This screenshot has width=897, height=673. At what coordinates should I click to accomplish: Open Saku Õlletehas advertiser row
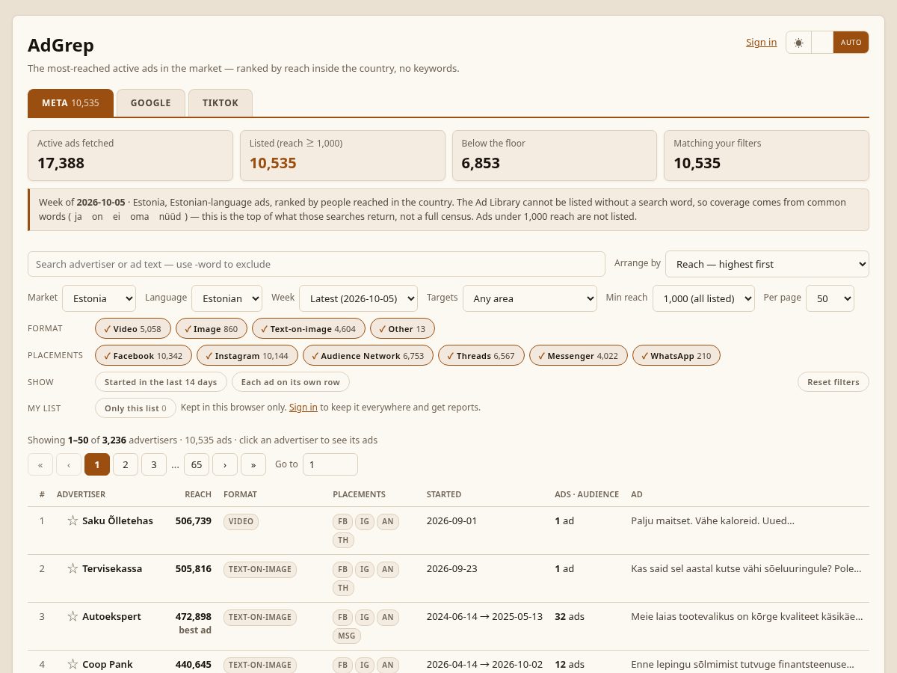point(449,530)
